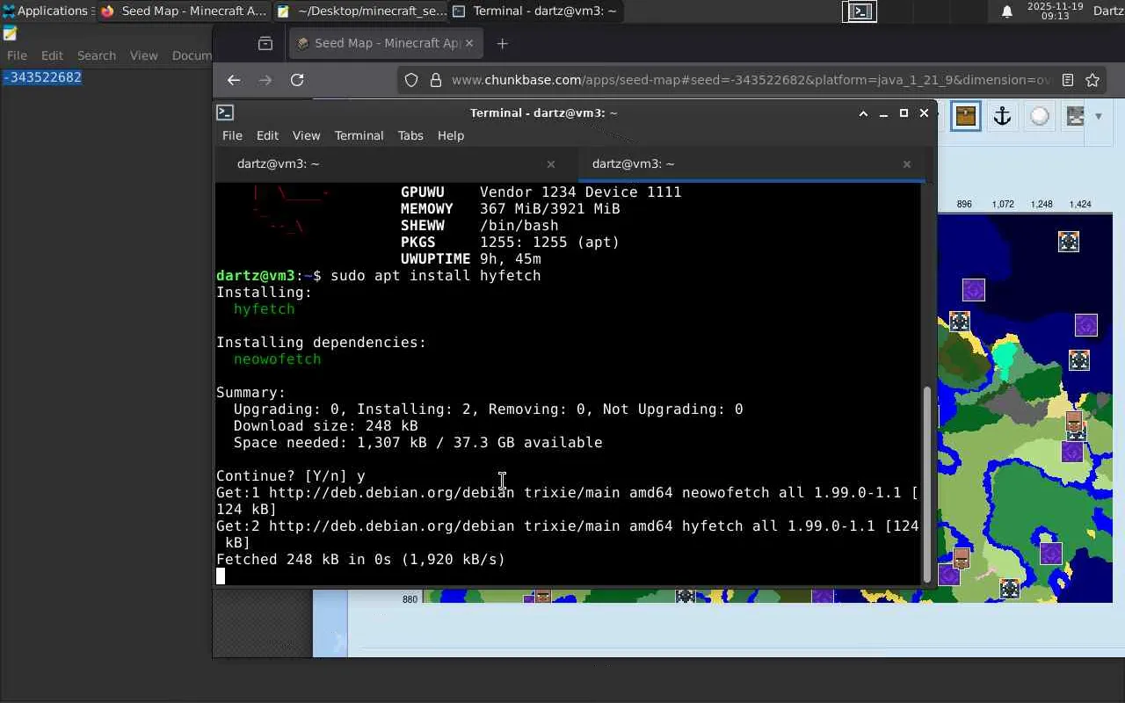
Task: Open the Dartz user menu in the panel
Action: pyautogui.click(x=1108, y=11)
